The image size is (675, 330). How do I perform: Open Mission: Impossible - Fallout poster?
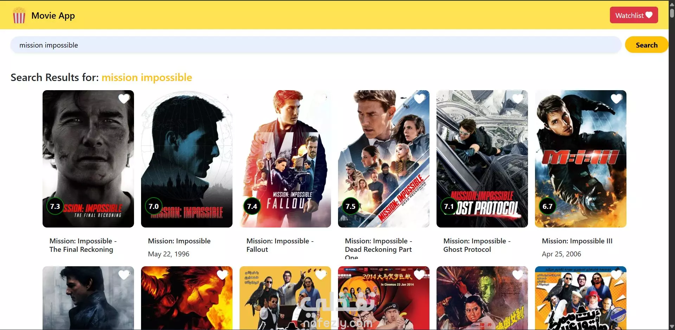[x=285, y=159]
